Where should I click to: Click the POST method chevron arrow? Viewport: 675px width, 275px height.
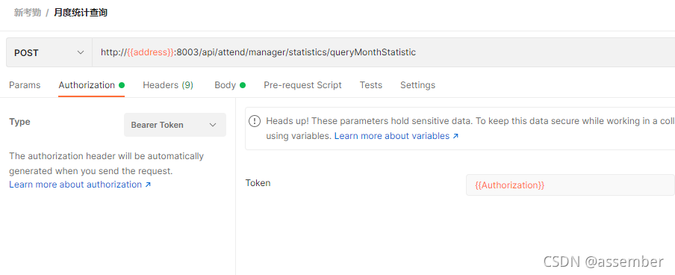81,52
